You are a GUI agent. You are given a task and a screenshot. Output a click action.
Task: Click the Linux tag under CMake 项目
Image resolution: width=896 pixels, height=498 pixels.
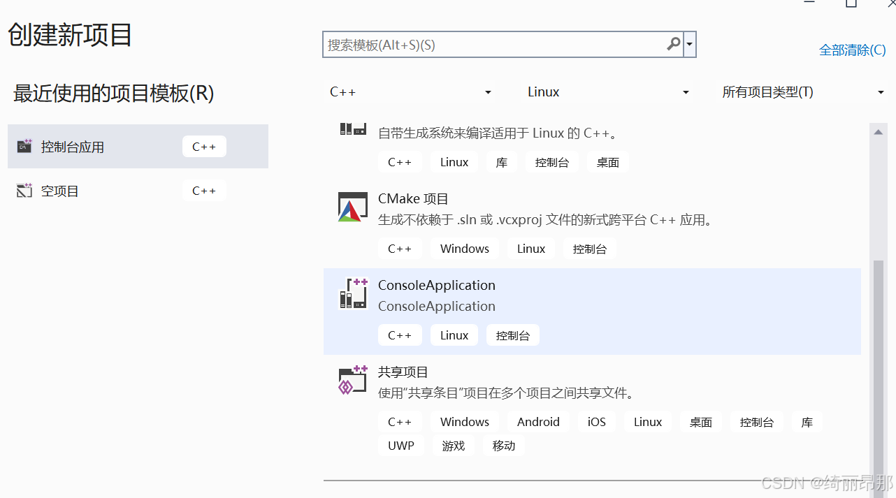(x=531, y=249)
